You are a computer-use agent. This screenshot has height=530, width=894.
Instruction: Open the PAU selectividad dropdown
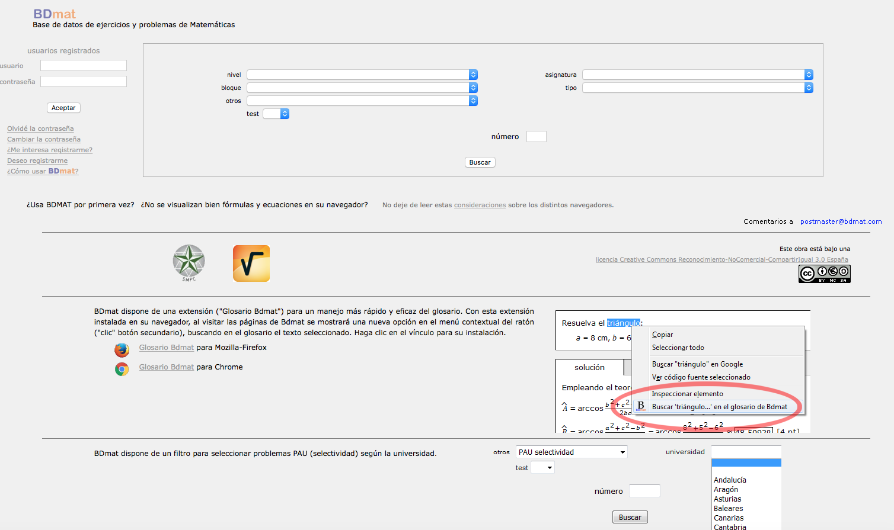pyautogui.click(x=571, y=452)
